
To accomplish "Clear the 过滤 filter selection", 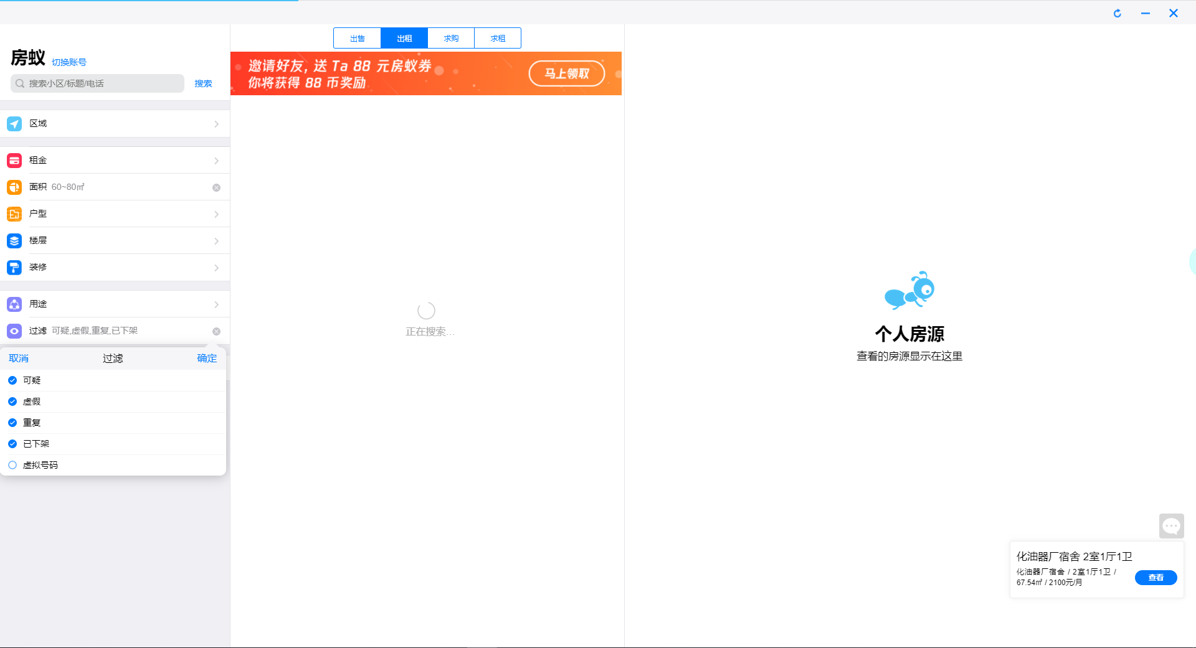I will 216,331.
